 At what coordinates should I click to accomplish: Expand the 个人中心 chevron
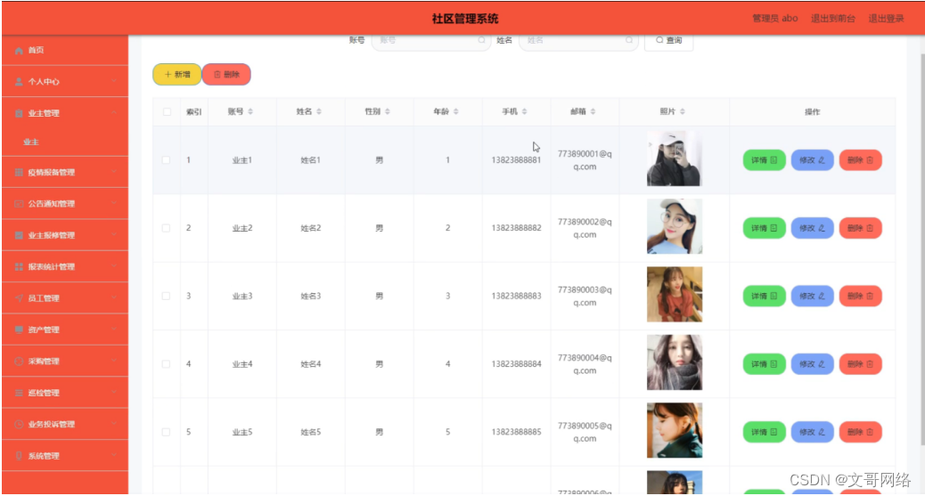(x=114, y=81)
